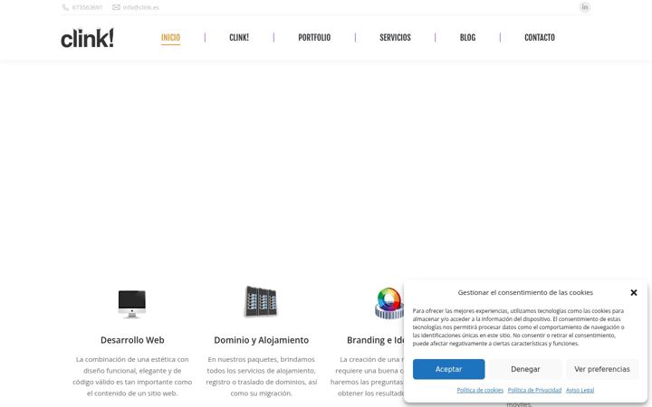Click the envelope email icon
The width and height of the screenshot is (652, 407).
tap(116, 7)
